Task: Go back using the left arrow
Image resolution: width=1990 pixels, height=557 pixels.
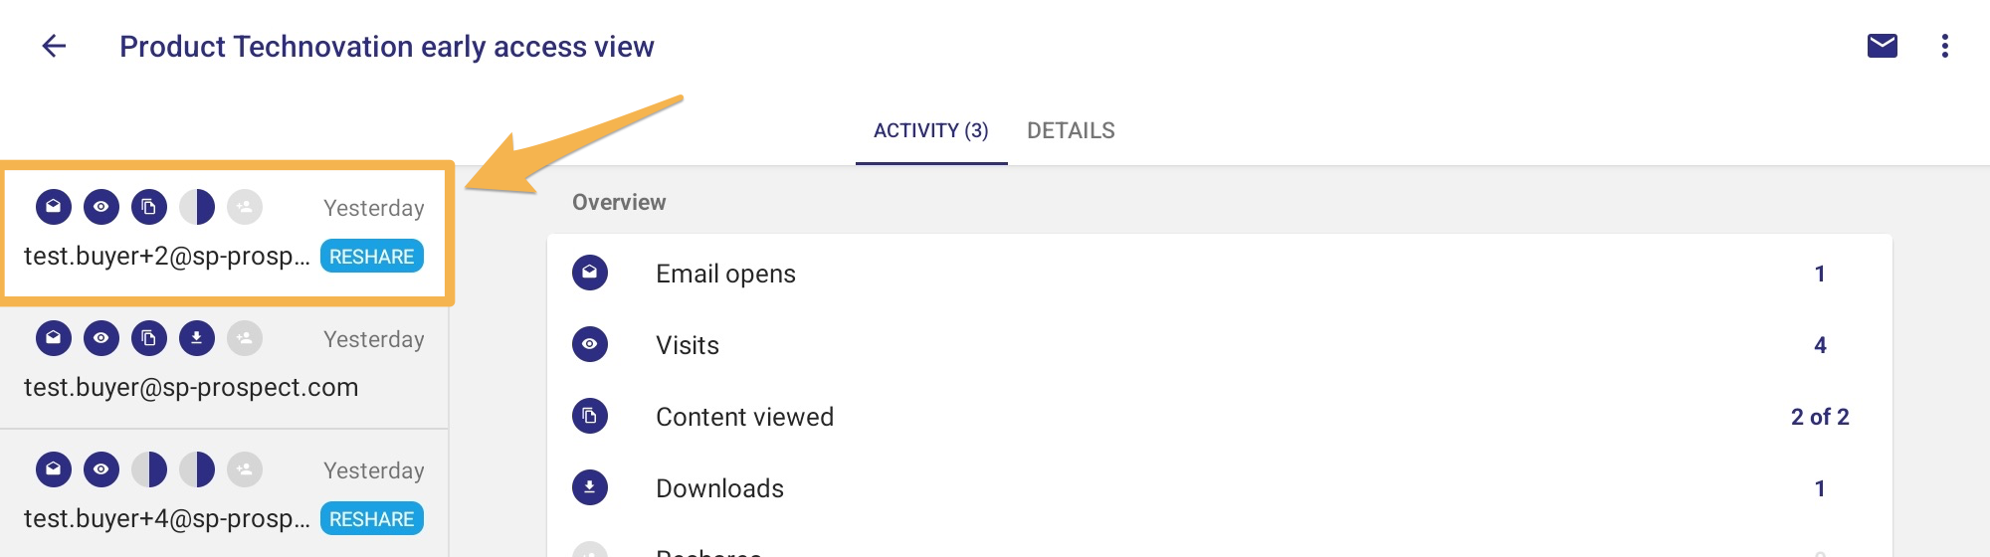Action: click(54, 46)
